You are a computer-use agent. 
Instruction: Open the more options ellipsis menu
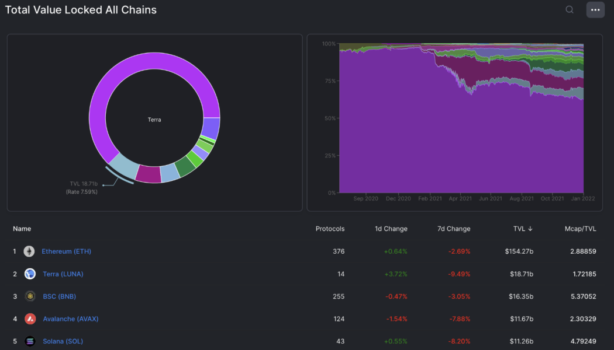click(x=595, y=9)
